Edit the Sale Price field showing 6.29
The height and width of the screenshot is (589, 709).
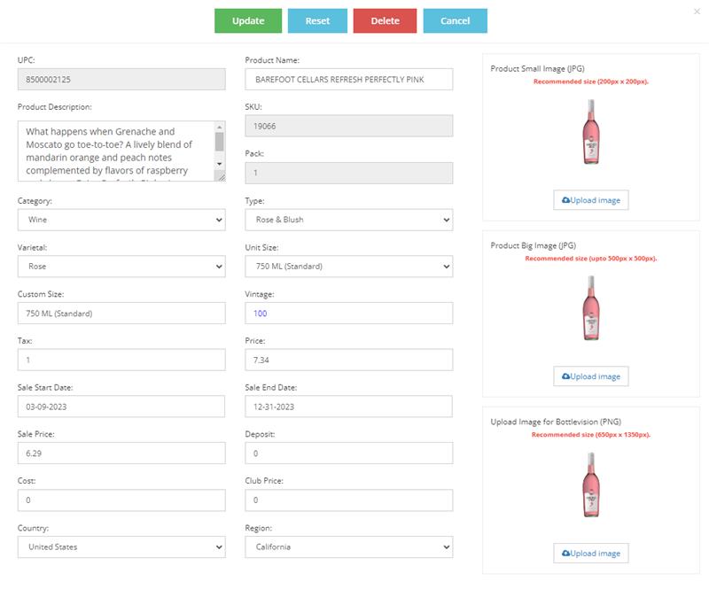121,453
